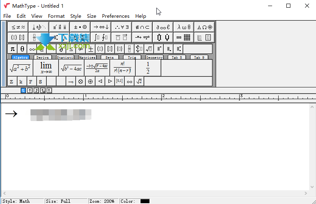Insert curly braces template from small bar
Viewport: 316px width, 204px height.
tap(119, 49)
